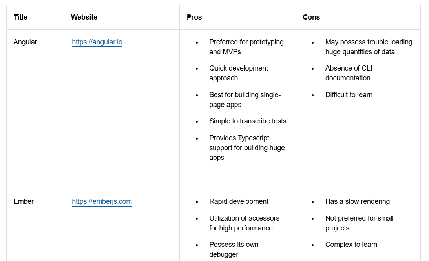Click 'May possess trouble loading' con item
This screenshot has height=261, width=429.
[369, 47]
